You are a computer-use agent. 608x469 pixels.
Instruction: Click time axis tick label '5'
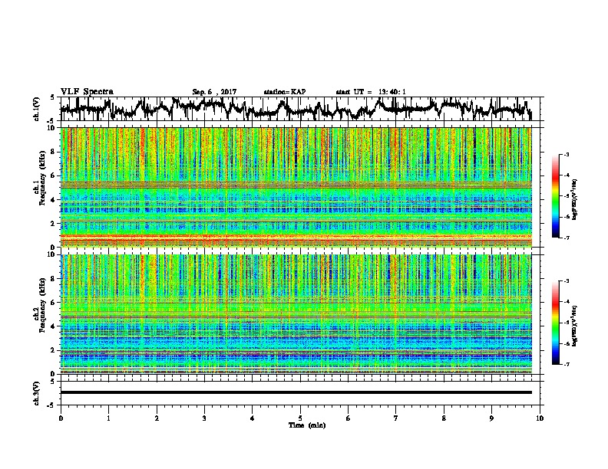tap(300, 418)
